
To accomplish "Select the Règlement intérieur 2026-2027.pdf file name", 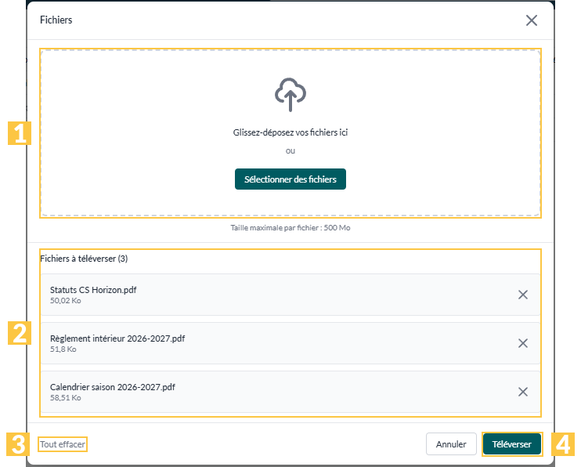I will (117, 338).
